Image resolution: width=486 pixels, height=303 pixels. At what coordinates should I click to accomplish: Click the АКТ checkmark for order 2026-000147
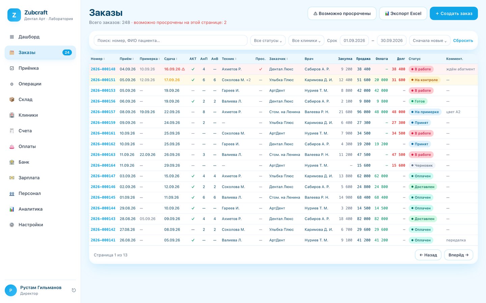pos(193,176)
